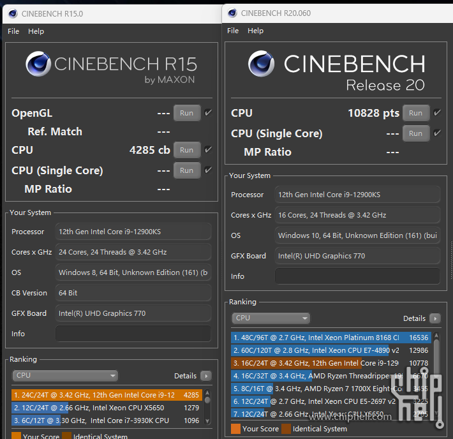Click the Cores x GHz field in R20
Image resolution: width=453 pixels, height=439 pixels.
pos(357,215)
